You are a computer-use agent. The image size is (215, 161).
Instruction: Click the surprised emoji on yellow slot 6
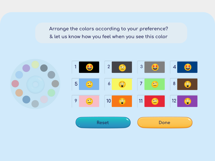pyautogui.click(x=122, y=84)
